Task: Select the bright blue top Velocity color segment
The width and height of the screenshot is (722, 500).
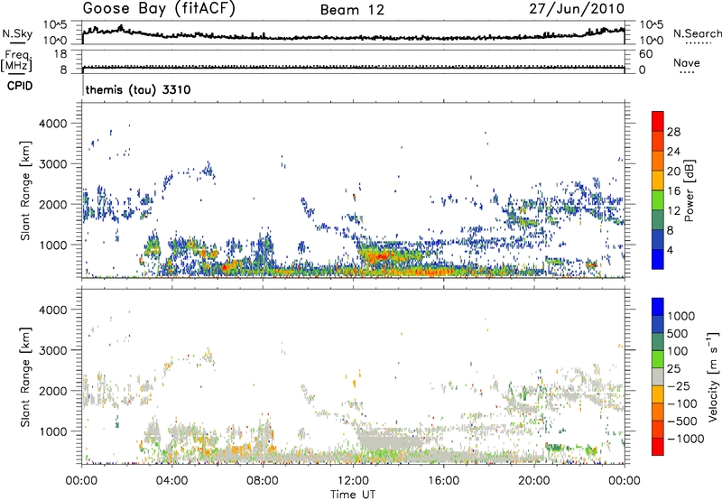Action: 658,307
